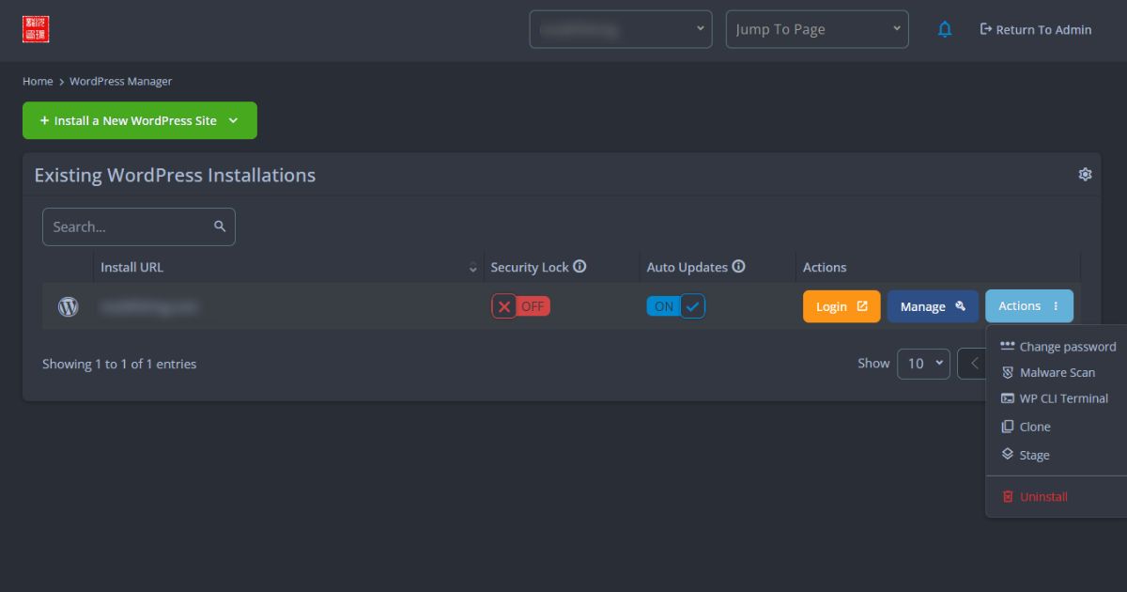
Task: Click the Return To Admin link
Action: click(1035, 29)
